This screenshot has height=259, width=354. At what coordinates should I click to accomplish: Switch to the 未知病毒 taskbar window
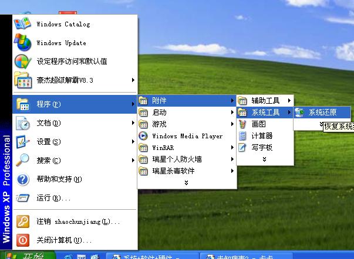[247, 256]
